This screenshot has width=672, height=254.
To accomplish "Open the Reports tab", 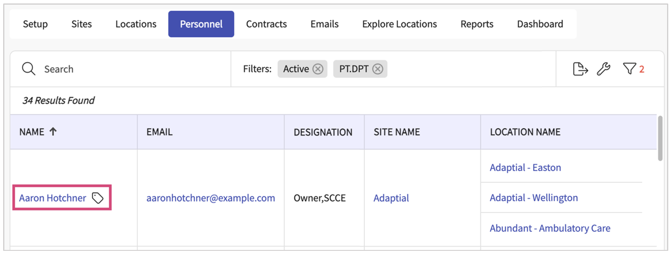I will pyautogui.click(x=477, y=24).
